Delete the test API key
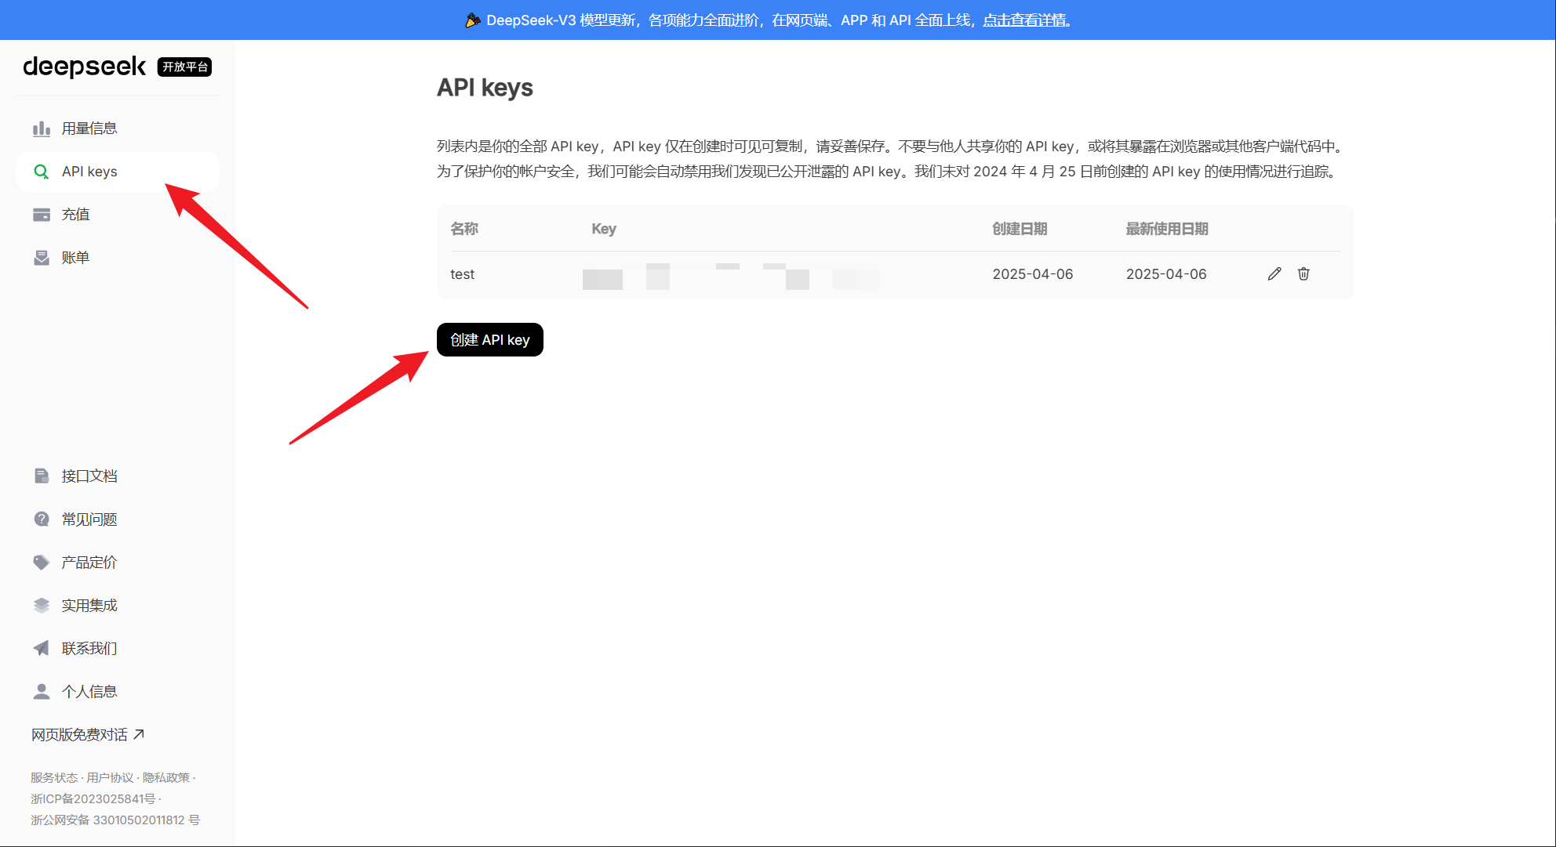This screenshot has height=847, width=1556. tap(1303, 273)
